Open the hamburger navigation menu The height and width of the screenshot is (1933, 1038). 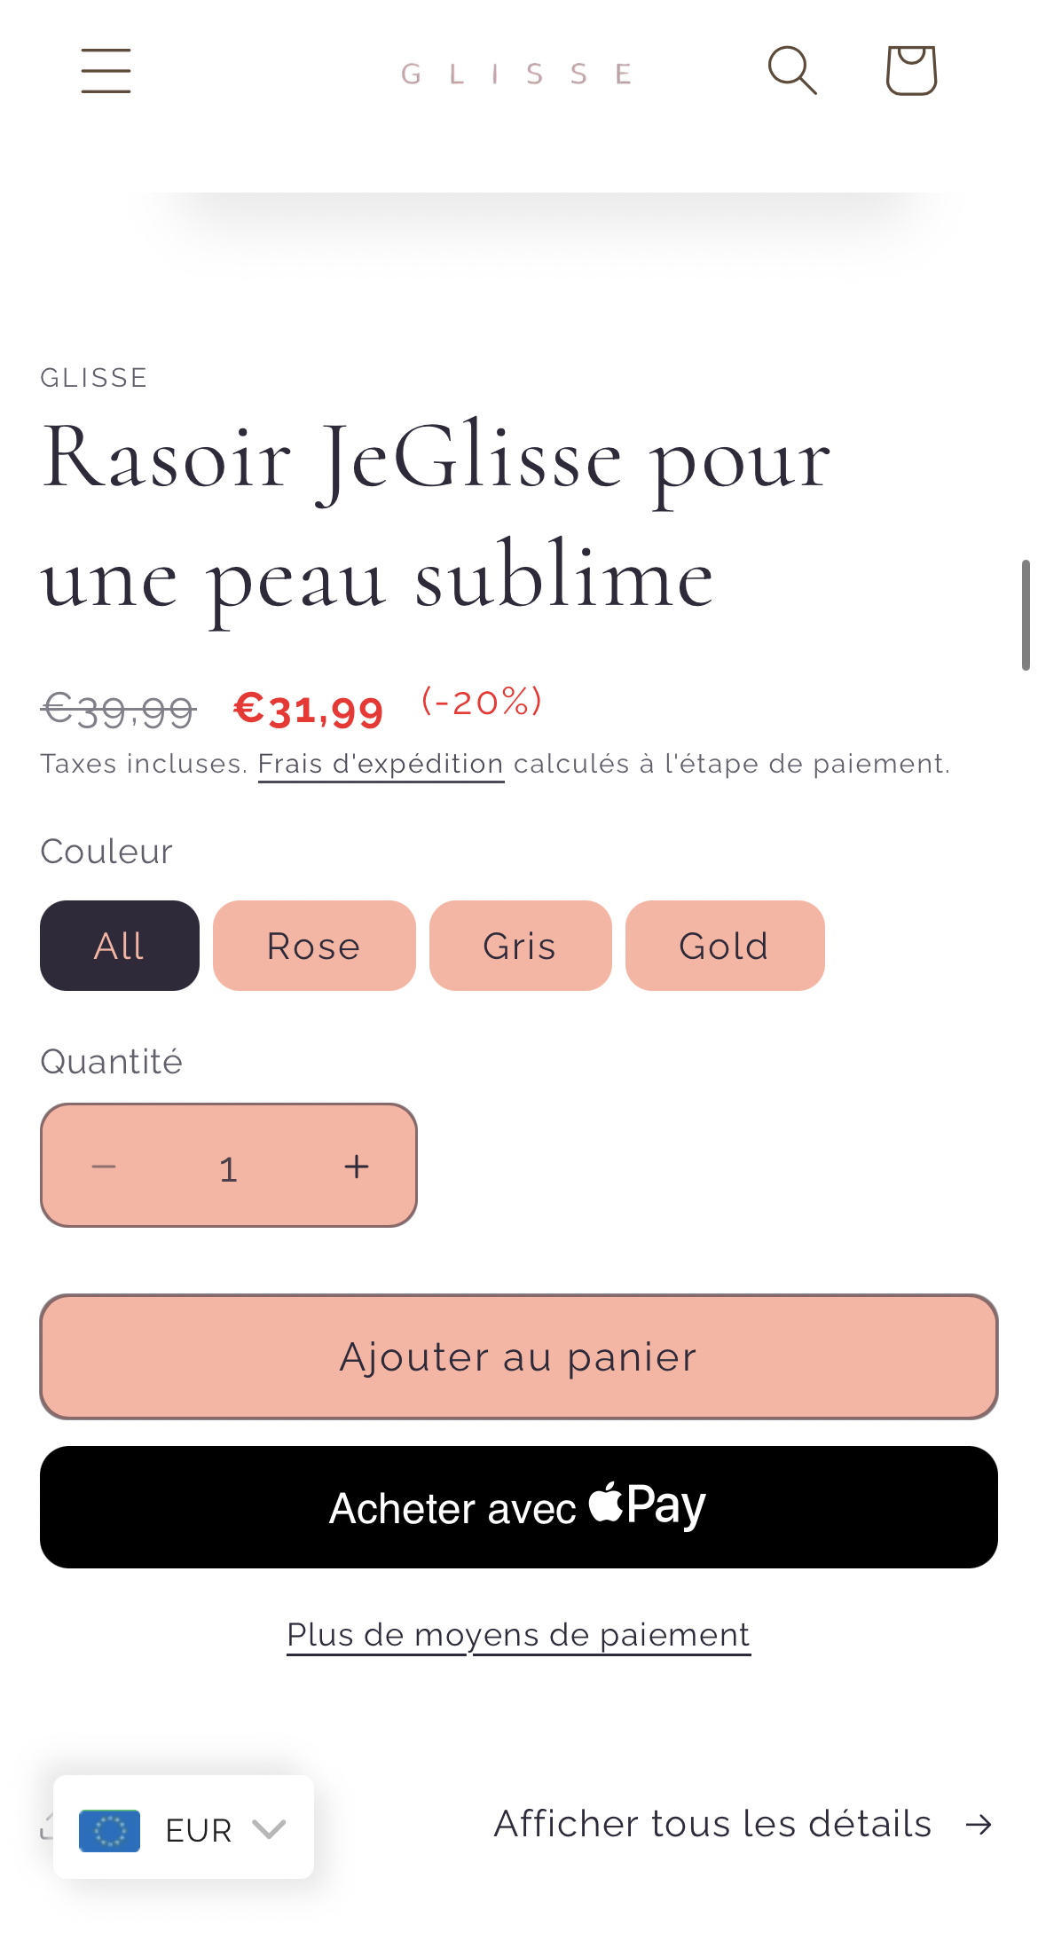pos(106,71)
